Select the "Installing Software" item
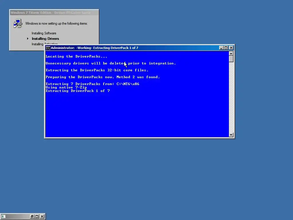This screenshot has width=293, height=220. pos(44,33)
